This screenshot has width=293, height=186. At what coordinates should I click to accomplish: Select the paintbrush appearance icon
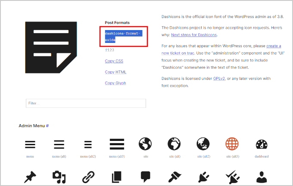175,177
